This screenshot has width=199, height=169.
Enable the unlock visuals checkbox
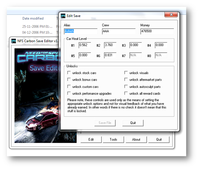[x=126, y=73]
